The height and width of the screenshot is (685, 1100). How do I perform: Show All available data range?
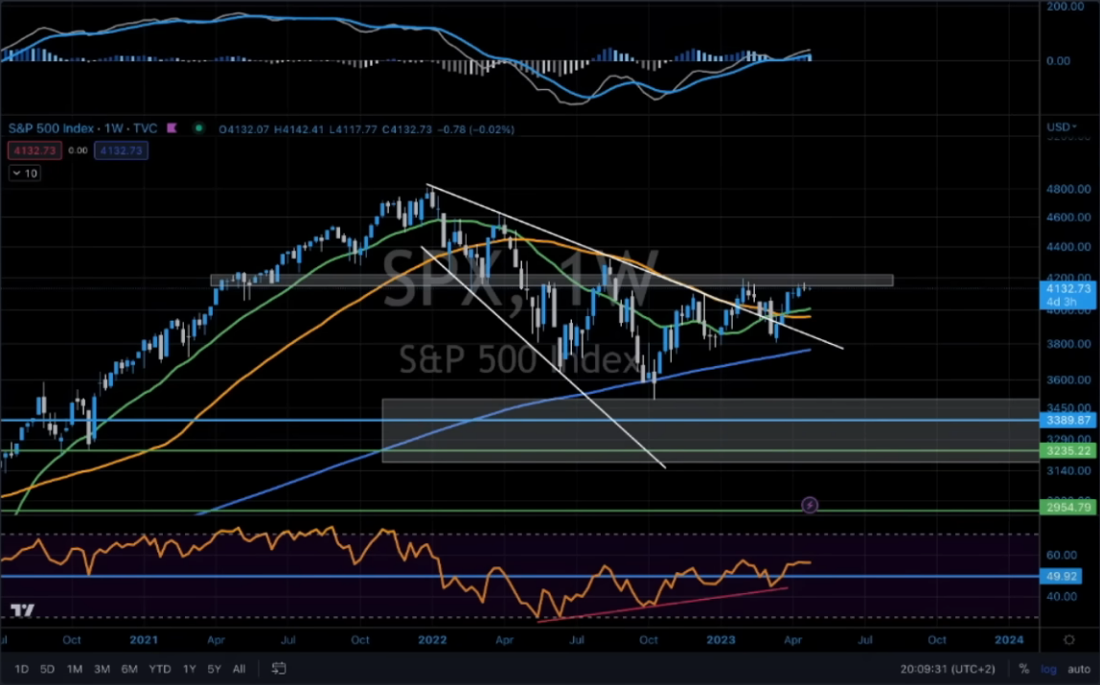pos(239,669)
